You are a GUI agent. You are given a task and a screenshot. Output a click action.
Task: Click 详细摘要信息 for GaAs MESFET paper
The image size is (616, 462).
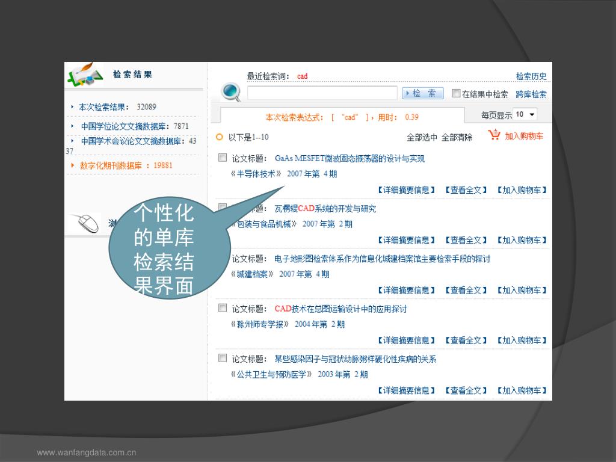coord(406,190)
